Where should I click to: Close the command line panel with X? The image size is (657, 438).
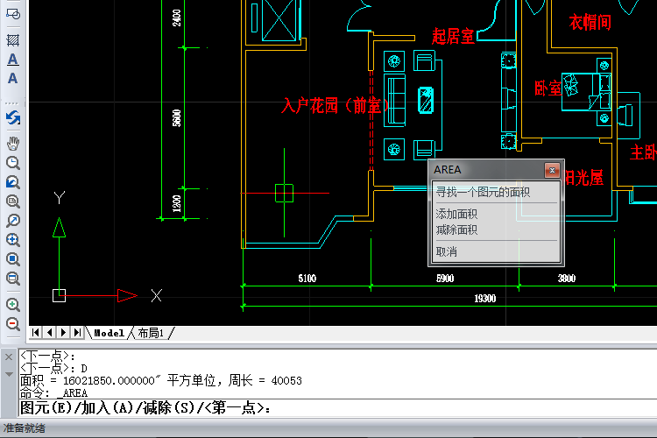click(9, 357)
